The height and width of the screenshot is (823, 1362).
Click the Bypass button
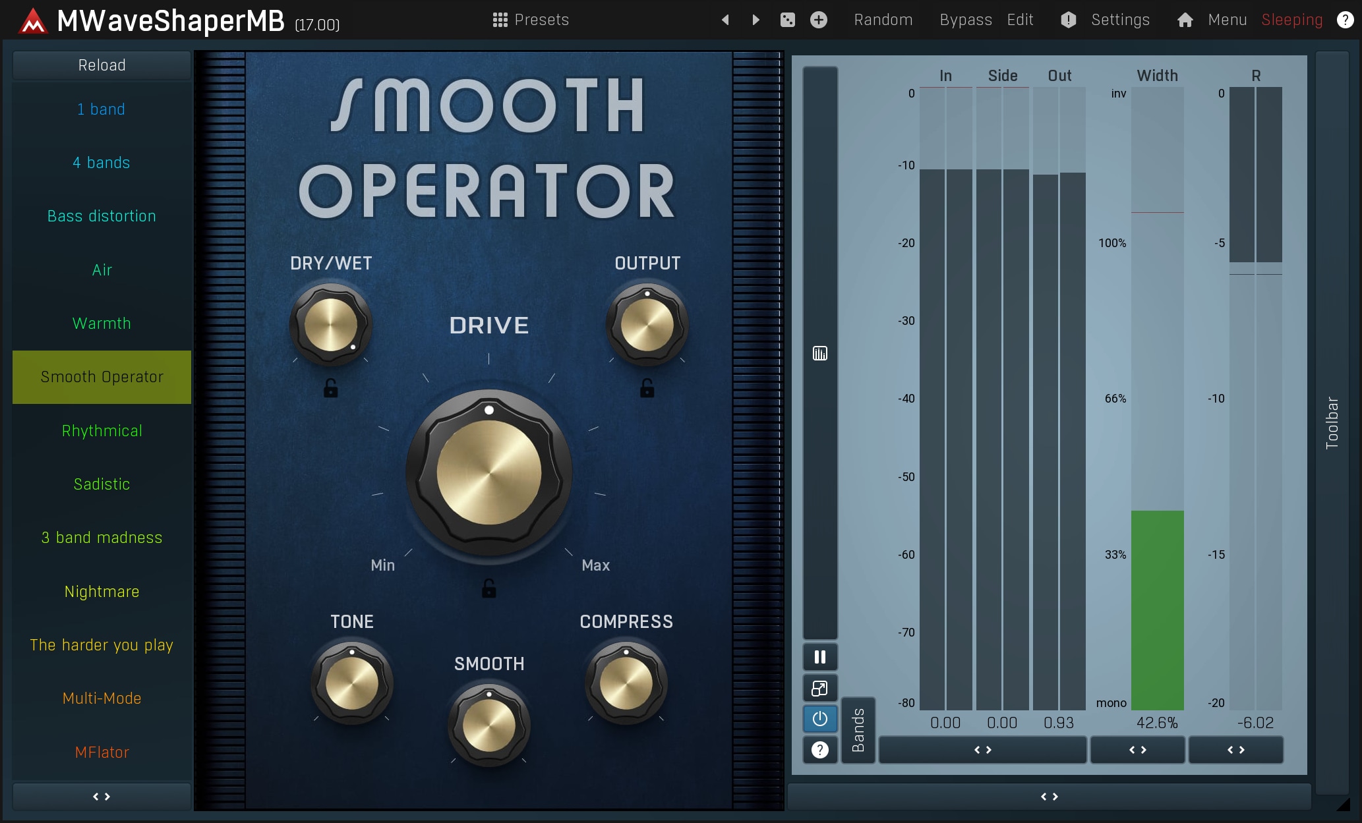tap(965, 20)
